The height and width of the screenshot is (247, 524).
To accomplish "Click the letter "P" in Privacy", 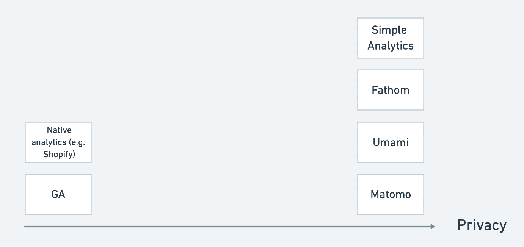I will coord(461,225).
